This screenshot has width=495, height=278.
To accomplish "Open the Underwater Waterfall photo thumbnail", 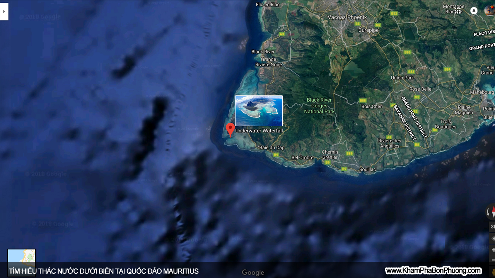I will tap(259, 110).
